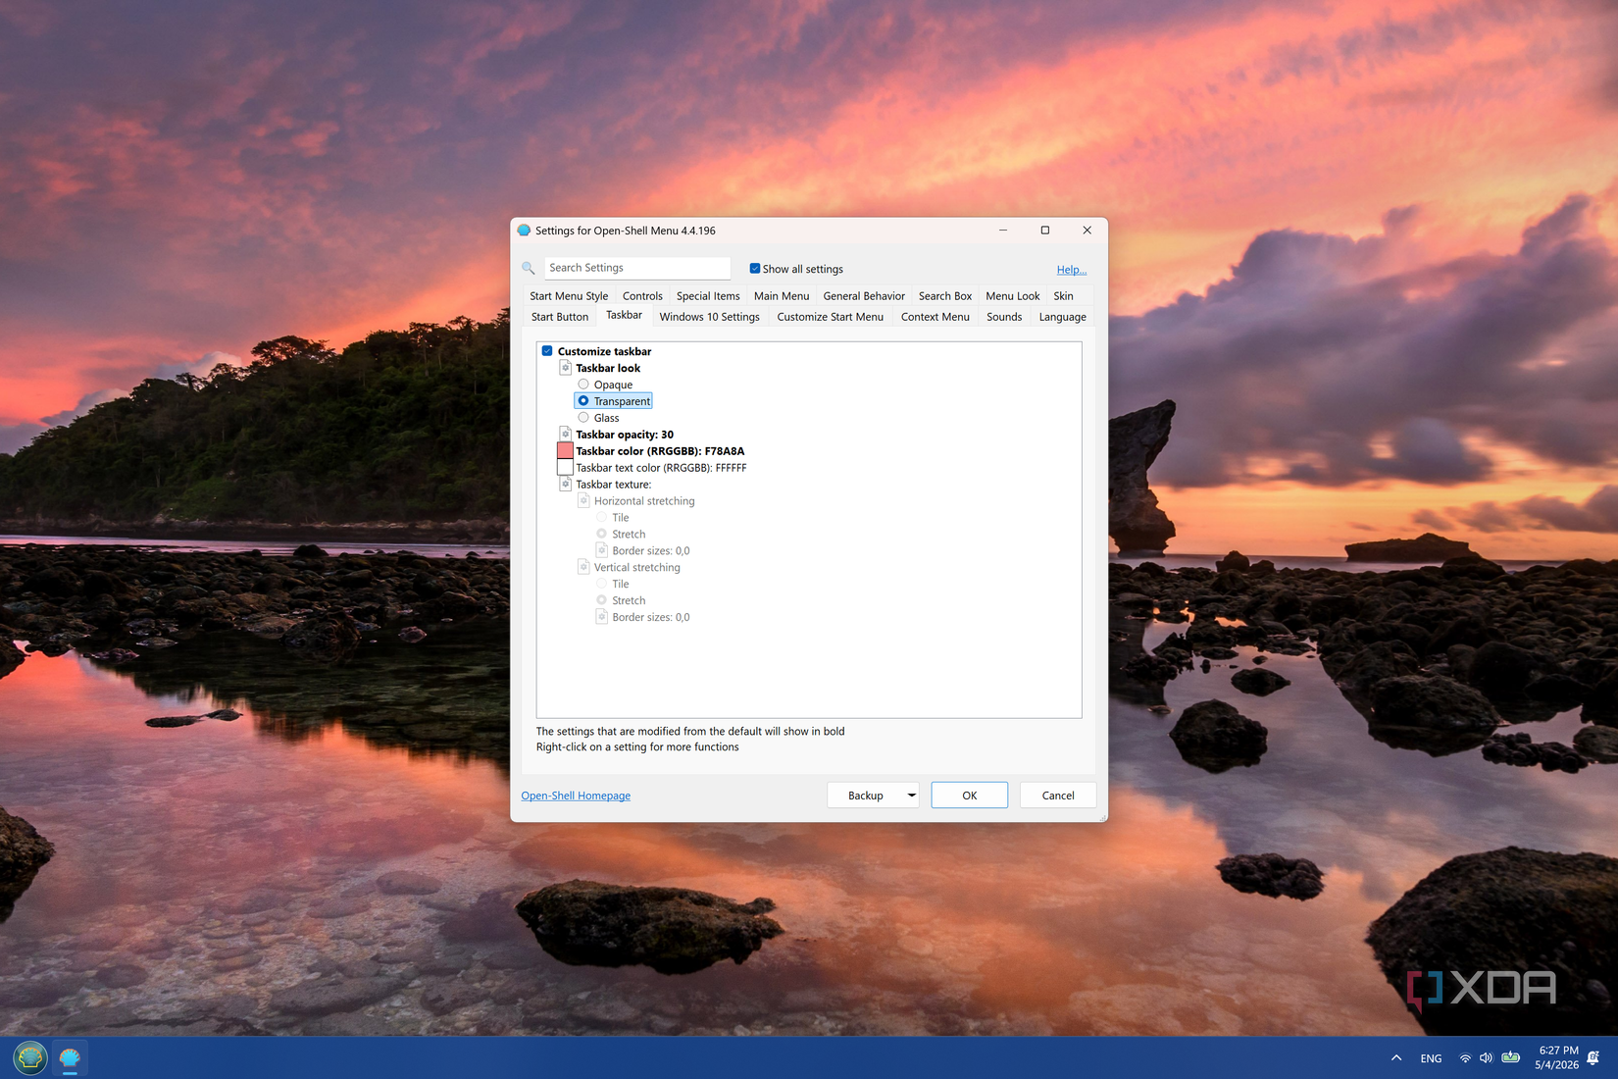This screenshot has height=1079, width=1618.
Task: Open the Backup dropdown arrow
Action: (x=911, y=796)
